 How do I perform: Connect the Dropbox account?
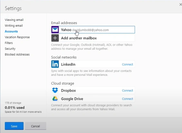(128, 90)
